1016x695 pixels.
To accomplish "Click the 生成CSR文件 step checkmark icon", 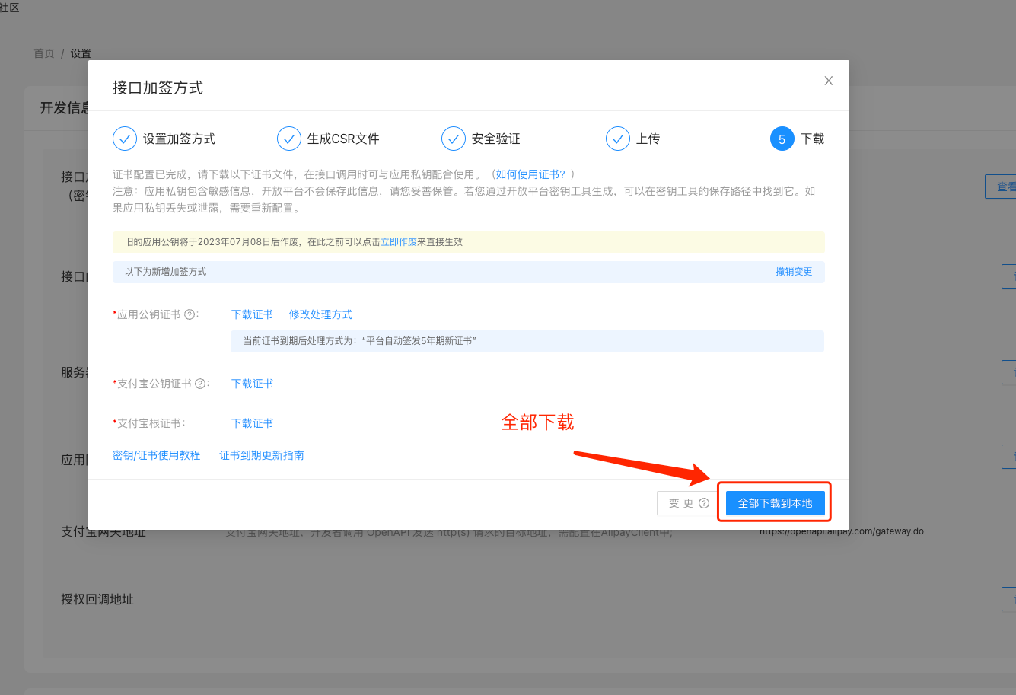I will (x=289, y=139).
